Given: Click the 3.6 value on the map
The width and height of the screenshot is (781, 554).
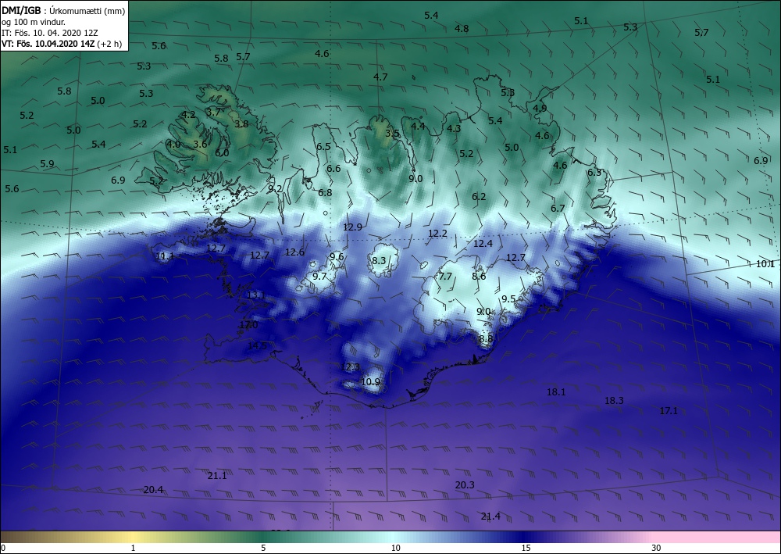Looking at the screenshot, I should (200, 144).
